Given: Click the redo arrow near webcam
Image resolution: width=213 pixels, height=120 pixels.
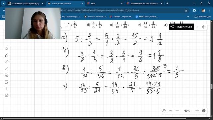Looking at the screenshot, I should (x=67, y=27).
